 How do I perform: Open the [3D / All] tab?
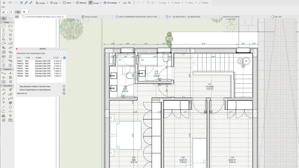[276, 17]
